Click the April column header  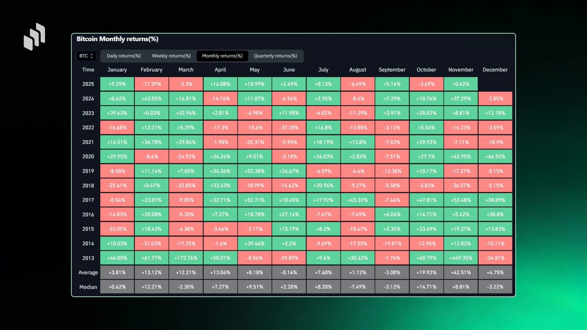(x=220, y=70)
